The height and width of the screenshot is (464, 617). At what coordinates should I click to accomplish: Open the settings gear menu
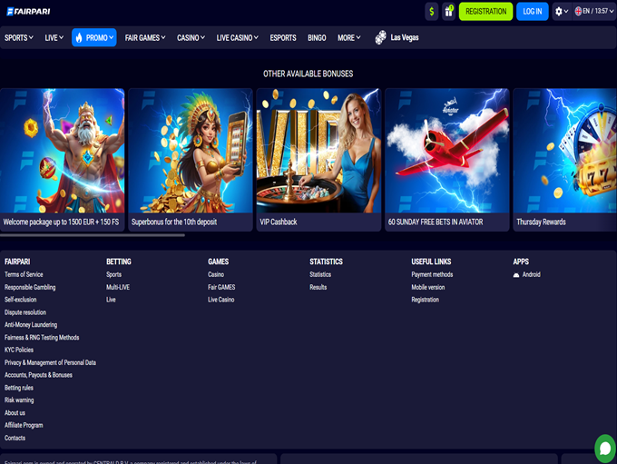click(x=559, y=12)
